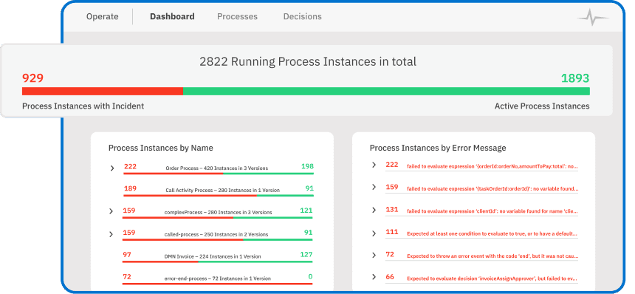
Task: Open 'complexProcess – 280 Instances in 3 Versions'
Action: click(218, 212)
